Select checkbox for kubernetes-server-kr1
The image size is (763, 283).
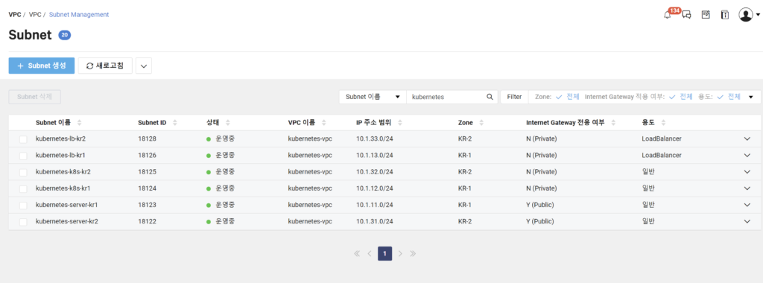23,206
